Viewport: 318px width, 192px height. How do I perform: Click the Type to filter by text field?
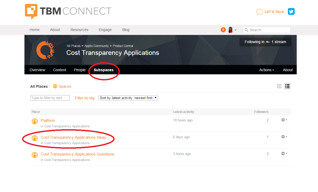click(50, 98)
